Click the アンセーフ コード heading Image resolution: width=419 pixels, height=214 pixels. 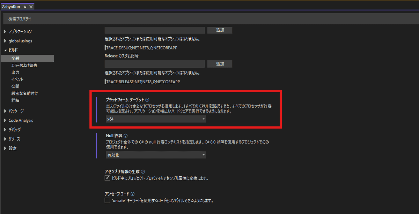[x=117, y=194]
